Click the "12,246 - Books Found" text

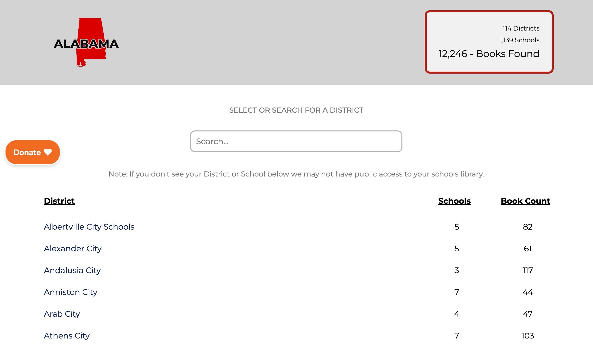[x=489, y=54]
